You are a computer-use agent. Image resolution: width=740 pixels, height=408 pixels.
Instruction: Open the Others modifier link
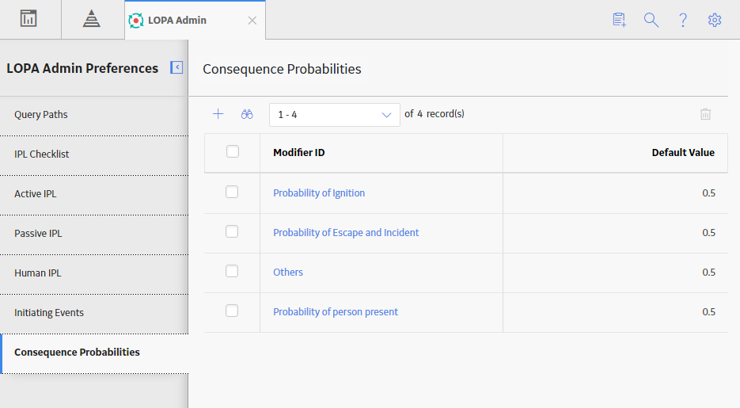click(288, 272)
